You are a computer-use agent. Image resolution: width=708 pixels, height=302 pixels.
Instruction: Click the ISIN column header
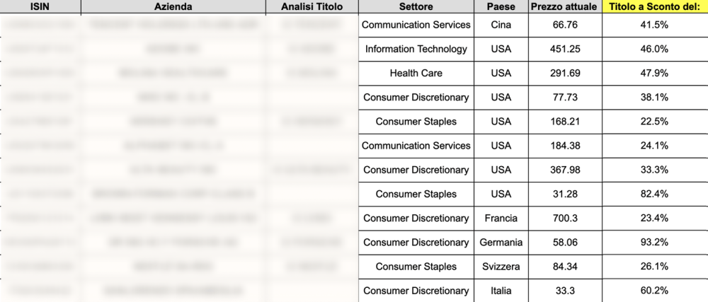tap(40, 7)
